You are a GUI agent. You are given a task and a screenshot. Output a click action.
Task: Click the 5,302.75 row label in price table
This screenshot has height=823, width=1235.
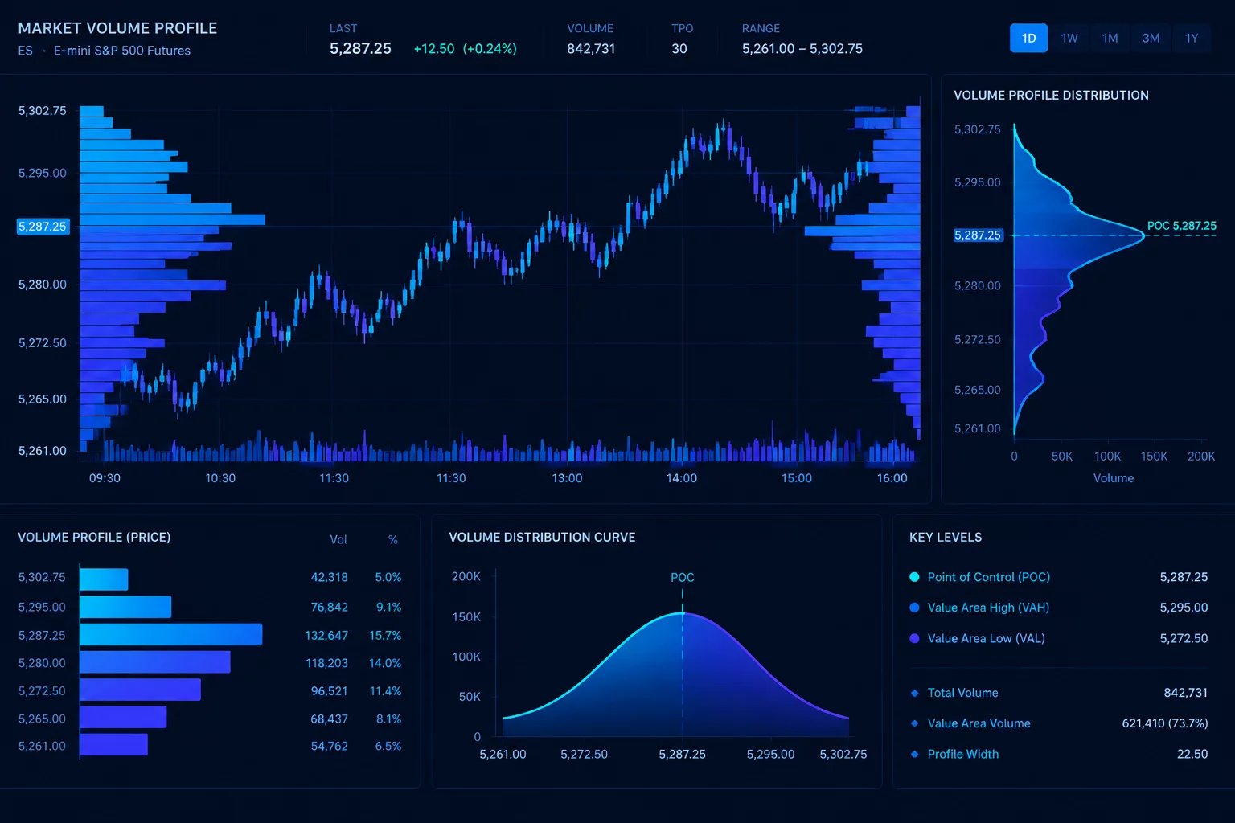pos(42,577)
